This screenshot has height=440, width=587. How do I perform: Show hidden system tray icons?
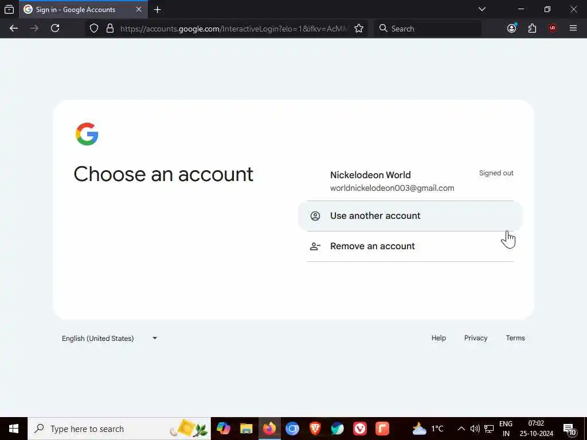pyautogui.click(x=461, y=429)
